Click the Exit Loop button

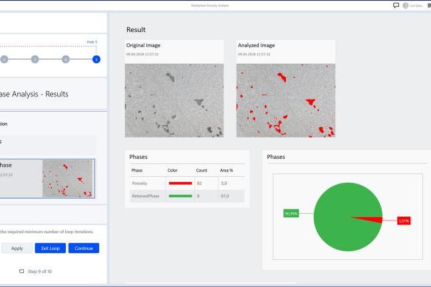pyautogui.click(x=50, y=248)
